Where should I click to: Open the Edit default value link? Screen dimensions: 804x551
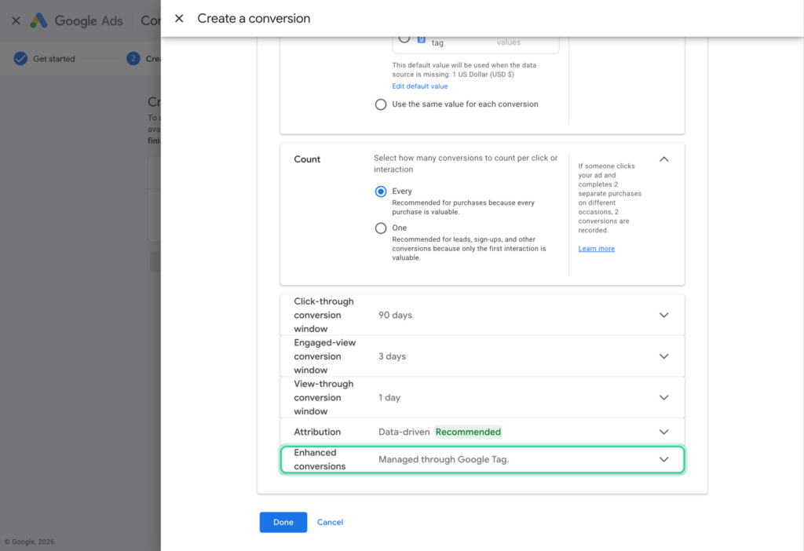pos(420,86)
